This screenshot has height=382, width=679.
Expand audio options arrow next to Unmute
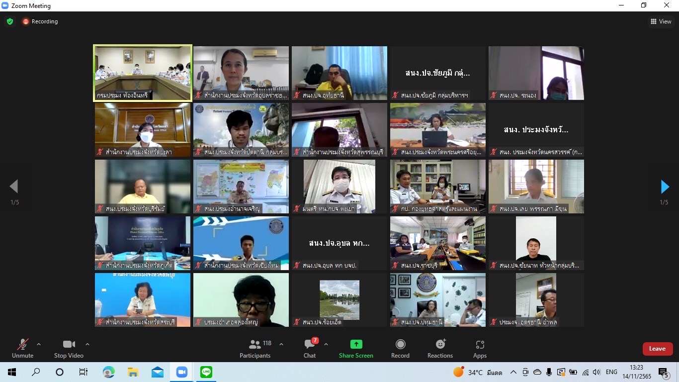[39, 344]
